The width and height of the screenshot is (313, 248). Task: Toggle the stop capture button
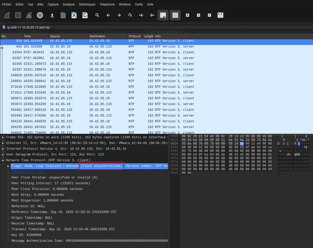click(x=18, y=15)
